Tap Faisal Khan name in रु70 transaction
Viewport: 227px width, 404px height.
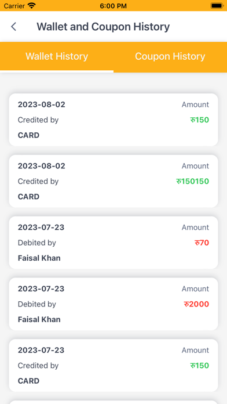pos(39,258)
